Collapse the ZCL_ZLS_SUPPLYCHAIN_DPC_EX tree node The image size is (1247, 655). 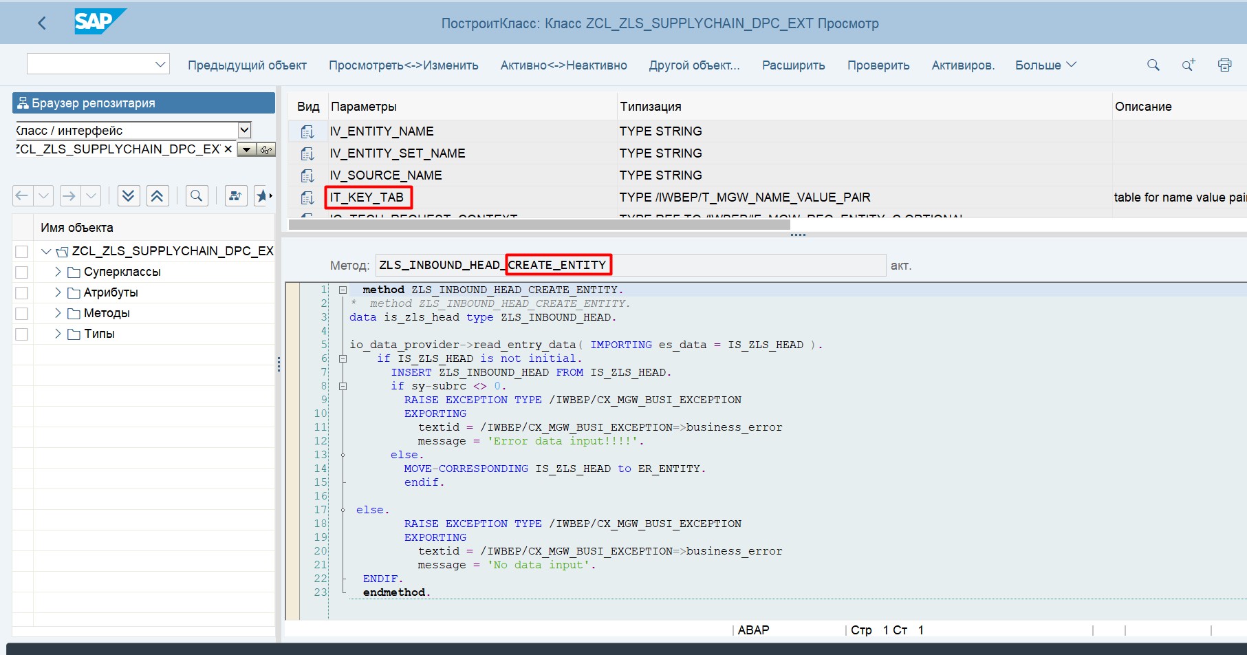click(x=46, y=252)
